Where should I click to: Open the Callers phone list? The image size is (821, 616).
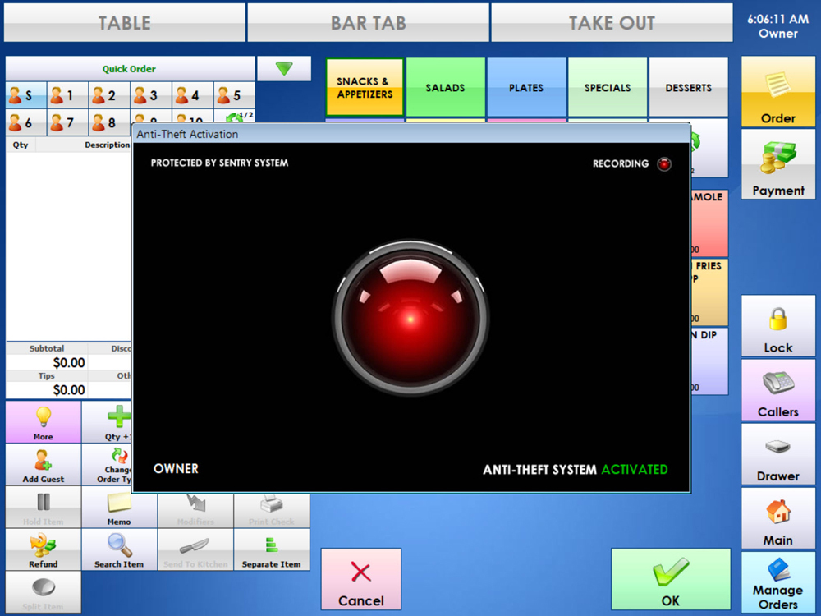click(x=778, y=389)
